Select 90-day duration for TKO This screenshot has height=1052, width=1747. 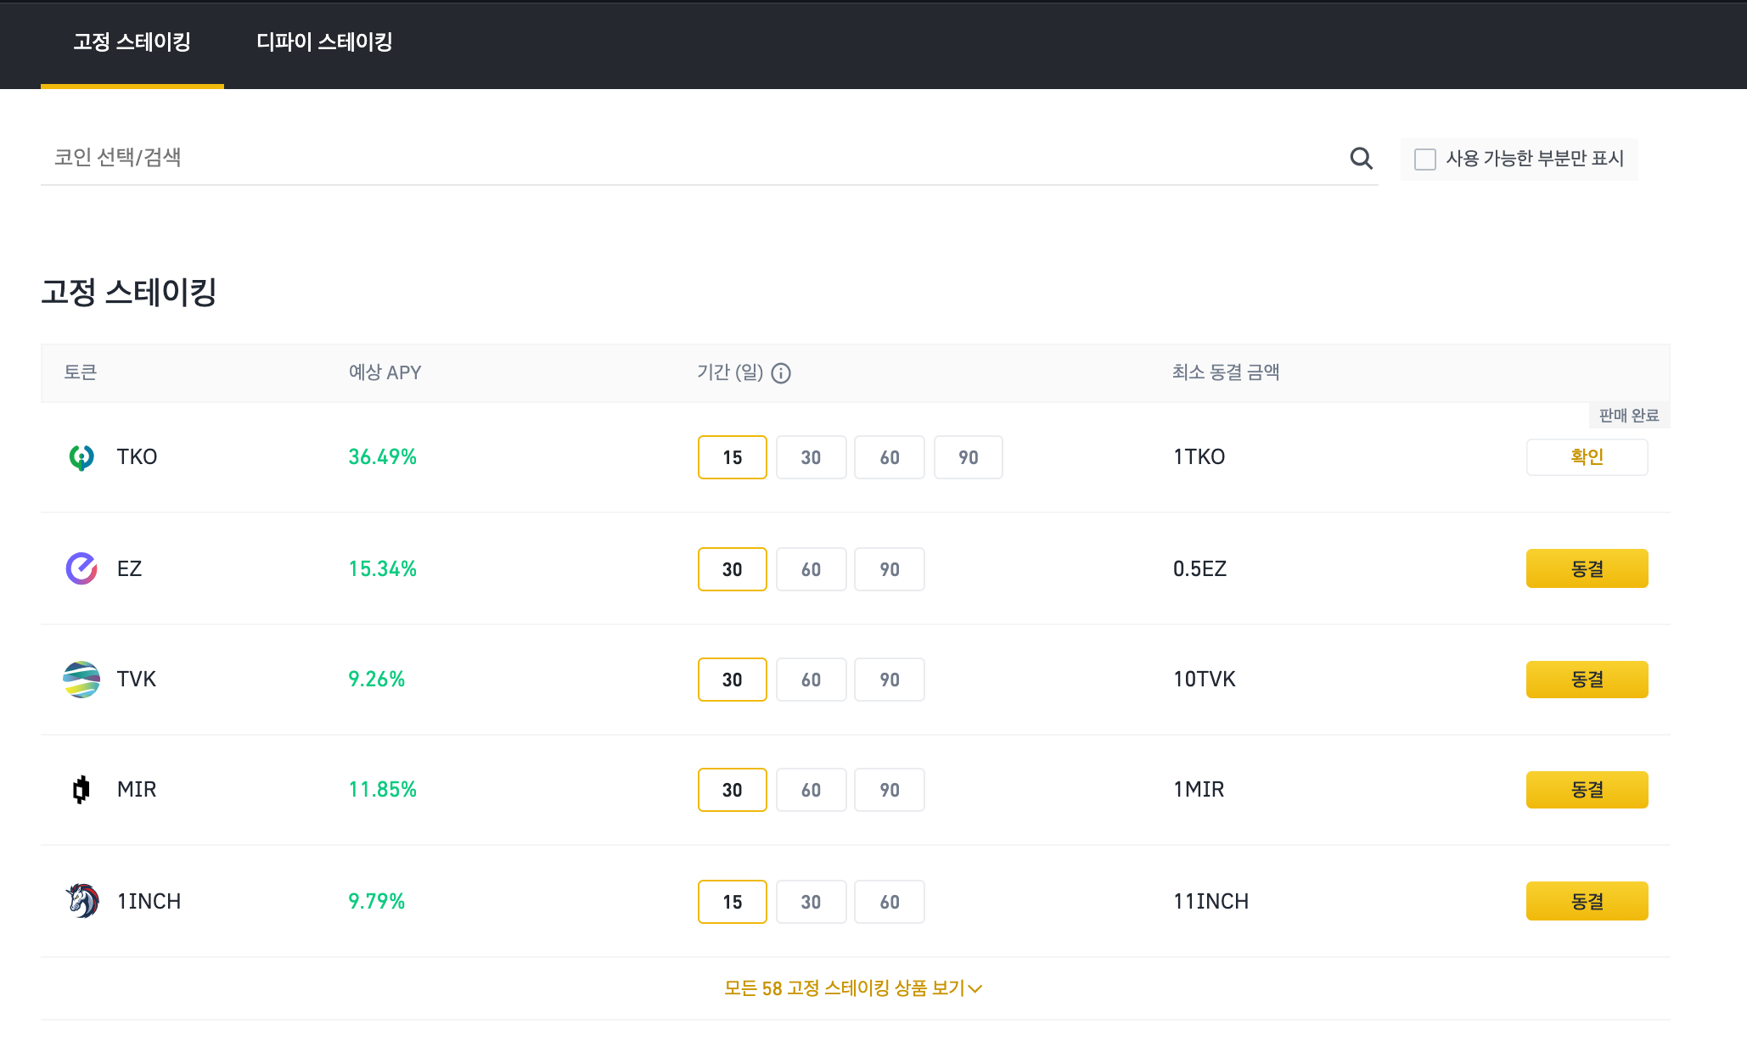(x=968, y=457)
